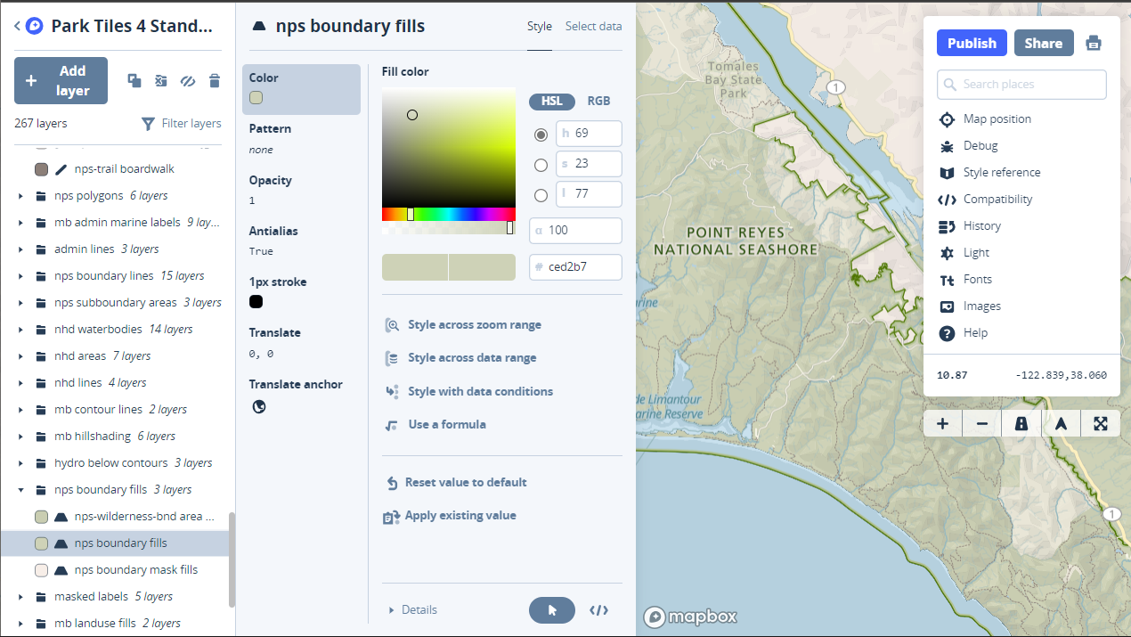This screenshot has width=1131, height=637.
Task: Expand nps subboundary areas folder
Action: click(20, 303)
